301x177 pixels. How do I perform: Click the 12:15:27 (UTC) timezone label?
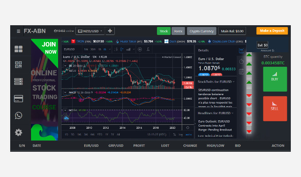pos(157,135)
